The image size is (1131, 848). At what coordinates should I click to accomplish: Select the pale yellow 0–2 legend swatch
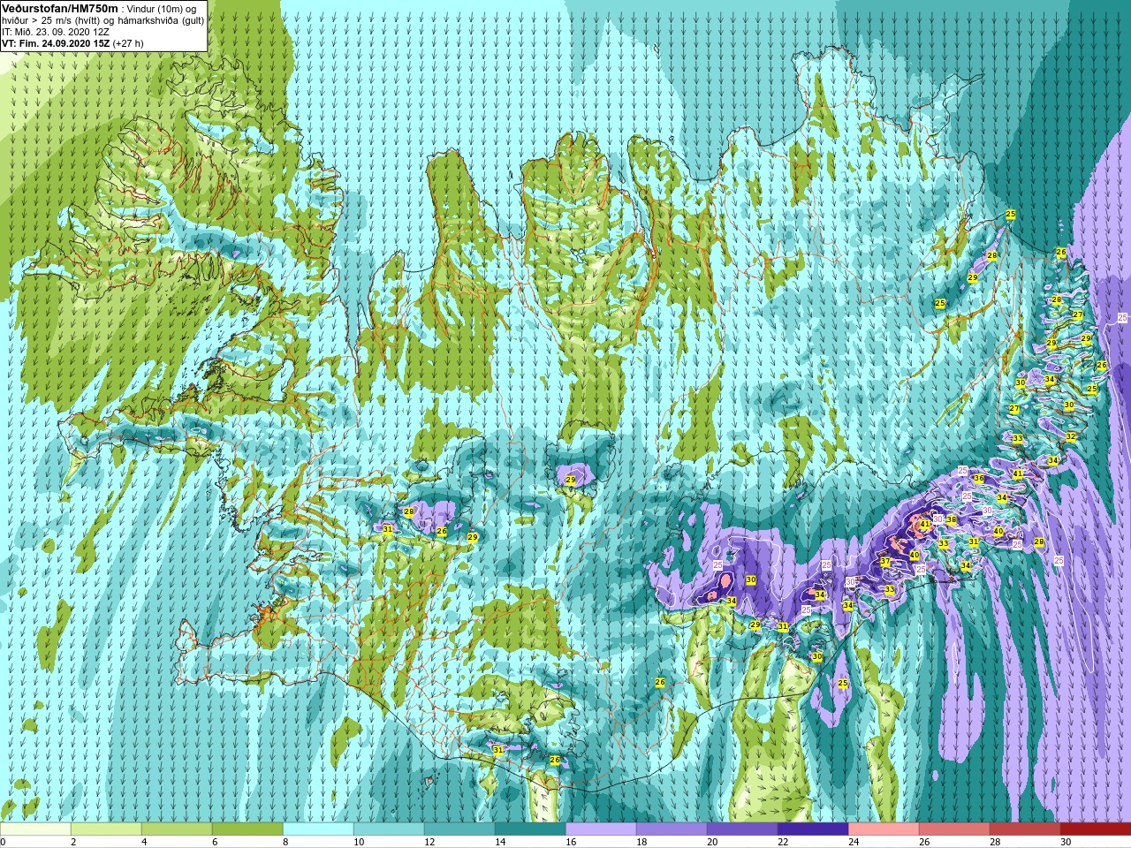[35, 829]
